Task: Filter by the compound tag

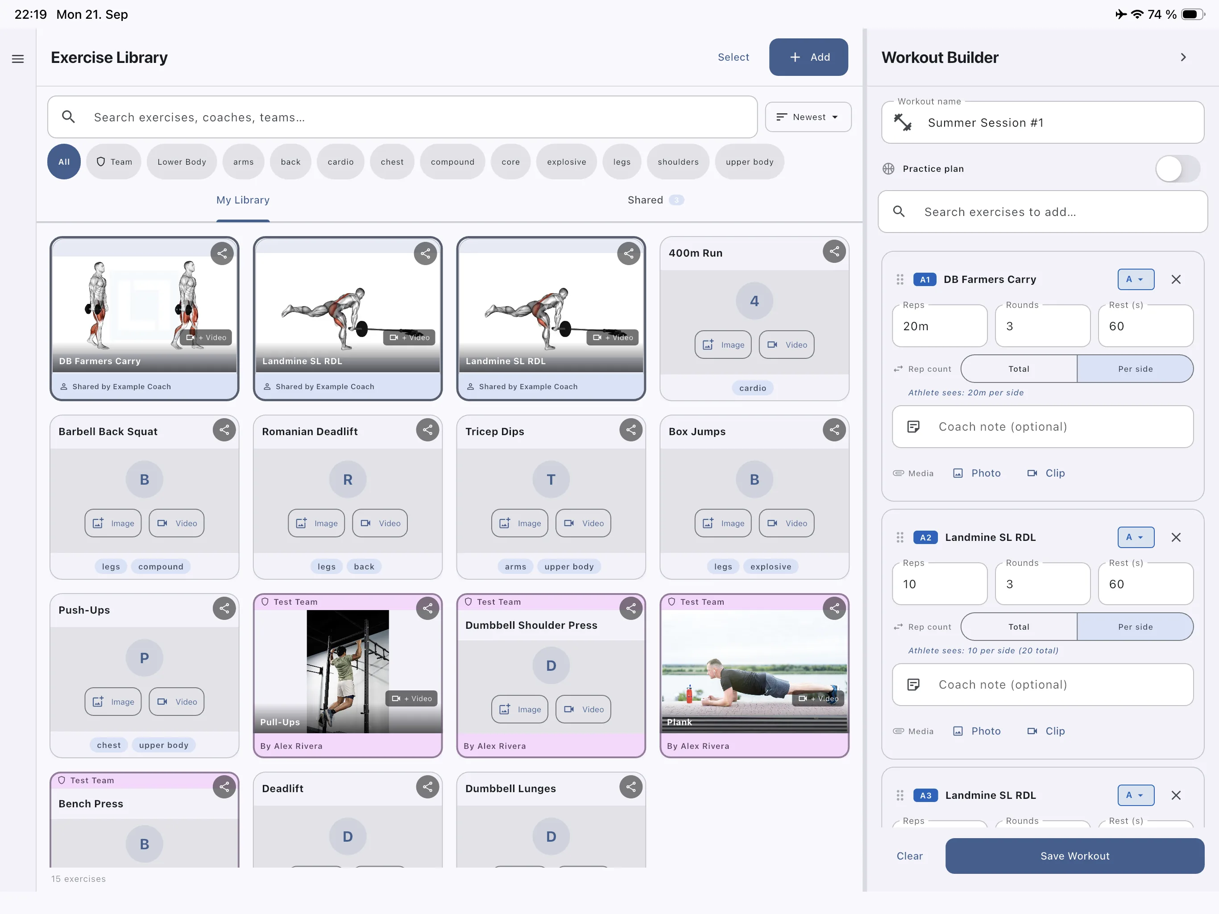Action: tap(452, 162)
